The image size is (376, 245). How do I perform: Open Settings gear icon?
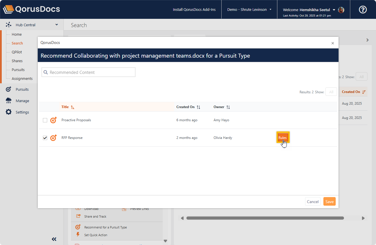point(9,112)
